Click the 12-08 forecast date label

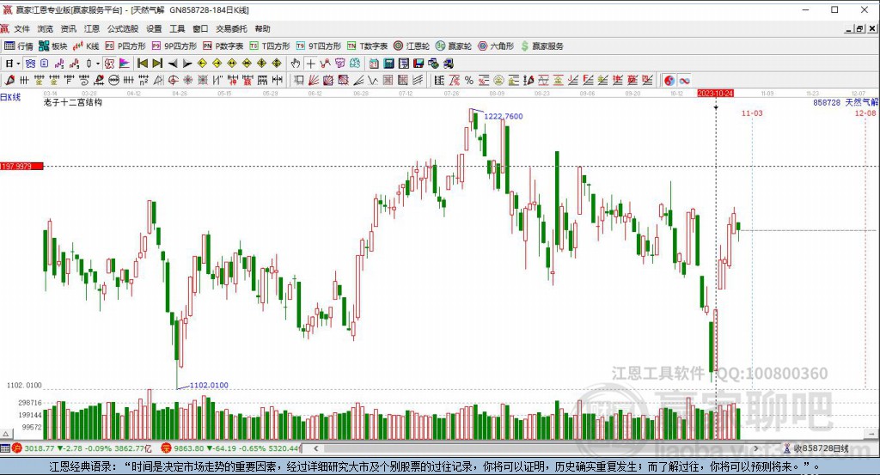(865, 113)
